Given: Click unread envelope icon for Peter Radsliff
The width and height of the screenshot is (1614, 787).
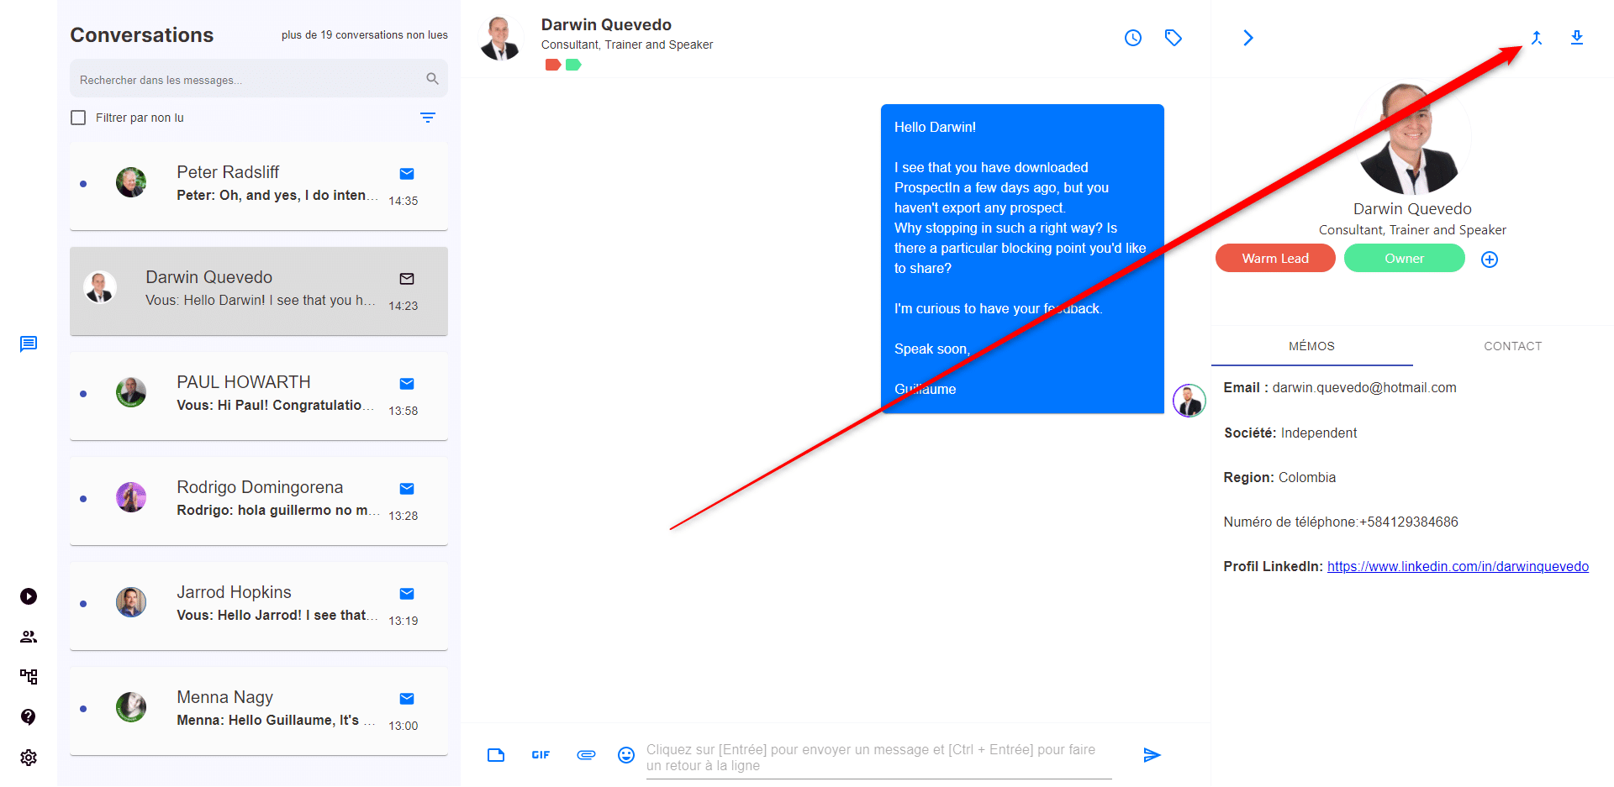Looking at the screenshot, I should [x=407, y=174].
